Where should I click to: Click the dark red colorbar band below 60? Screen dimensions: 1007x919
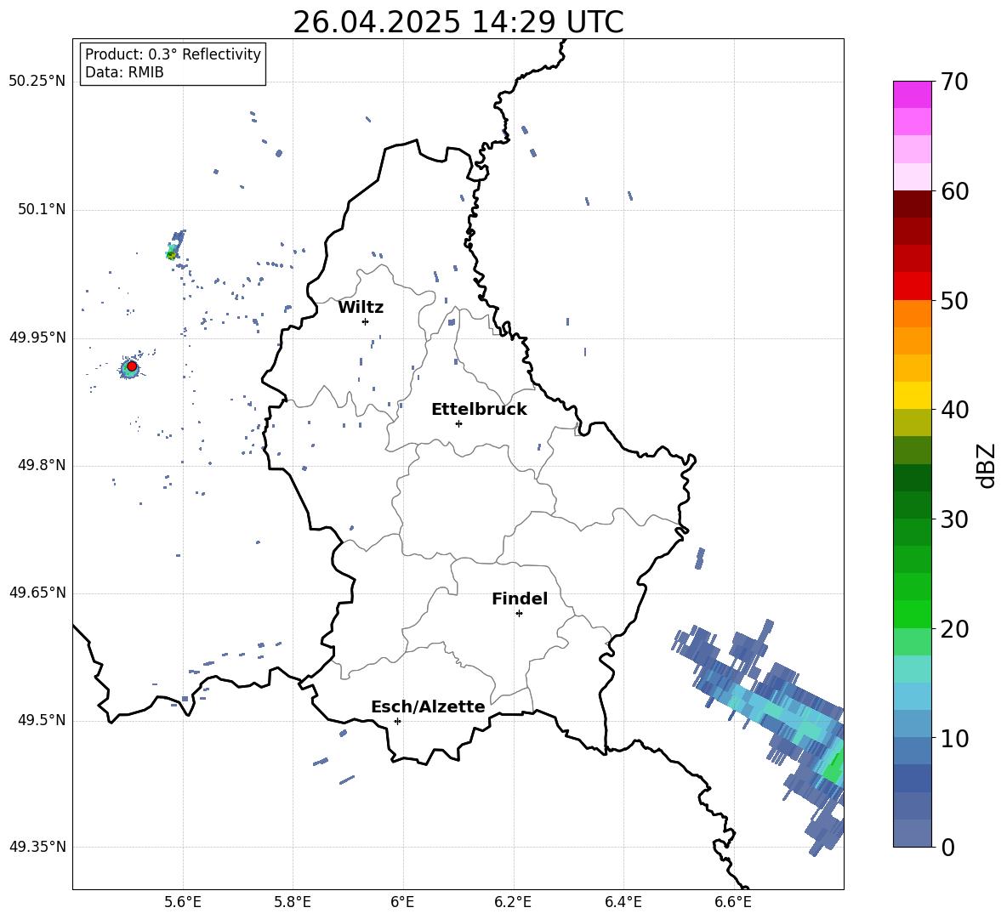coord(913,204)
